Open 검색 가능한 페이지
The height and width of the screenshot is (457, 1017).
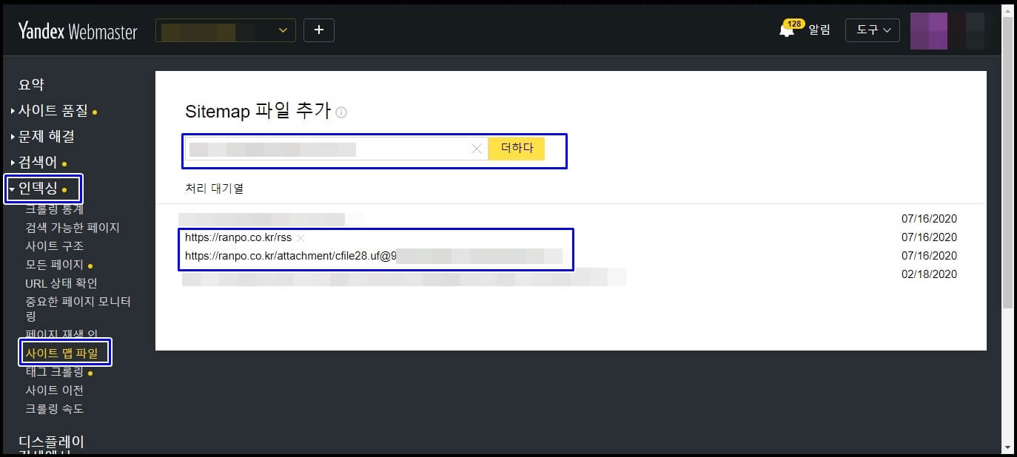pos(73,228)
